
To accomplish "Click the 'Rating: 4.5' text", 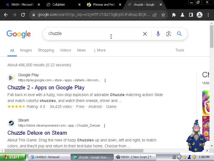I will 36,107.
